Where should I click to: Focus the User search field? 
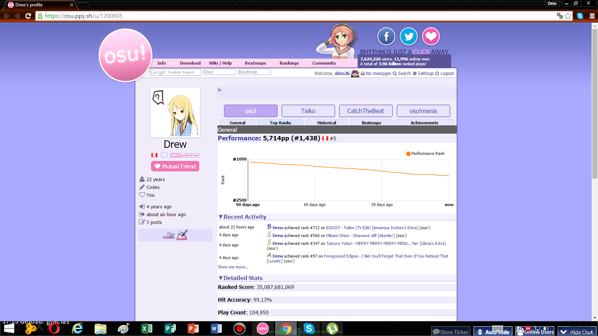pos(220,72)
